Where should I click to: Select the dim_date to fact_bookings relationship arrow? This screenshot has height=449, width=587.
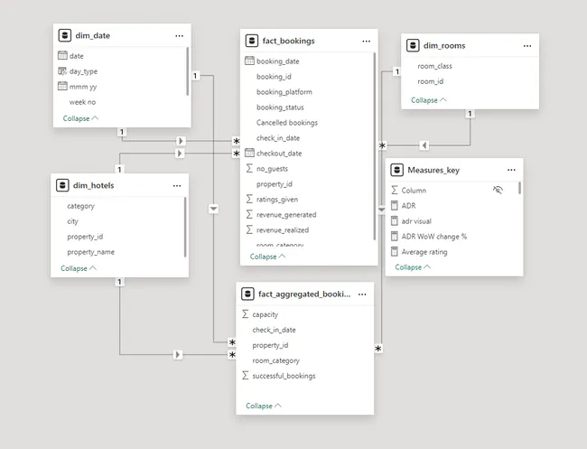tap(181, 141)
